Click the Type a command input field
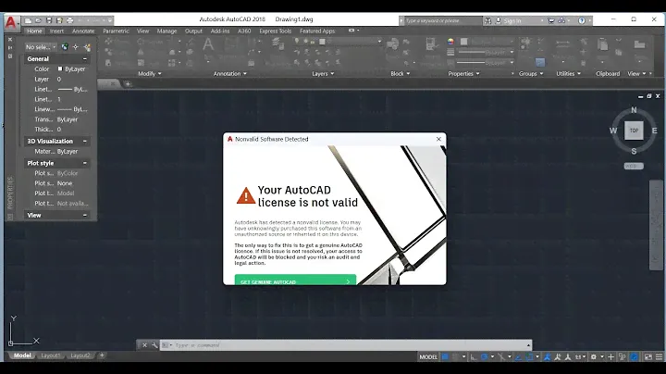 pos(277,344)
